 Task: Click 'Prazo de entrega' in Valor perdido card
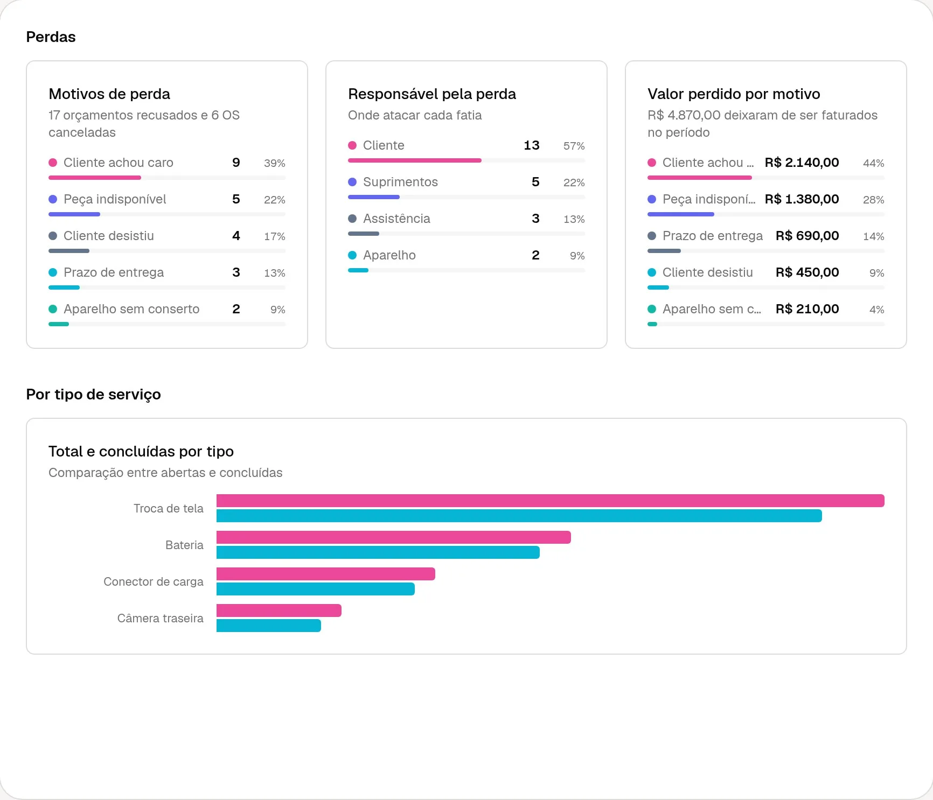point(713,236)
